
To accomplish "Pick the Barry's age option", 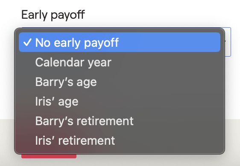I will [120, 82].
